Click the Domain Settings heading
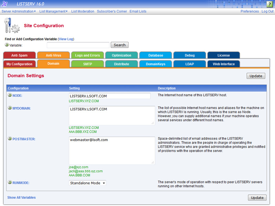 point(26,76)
